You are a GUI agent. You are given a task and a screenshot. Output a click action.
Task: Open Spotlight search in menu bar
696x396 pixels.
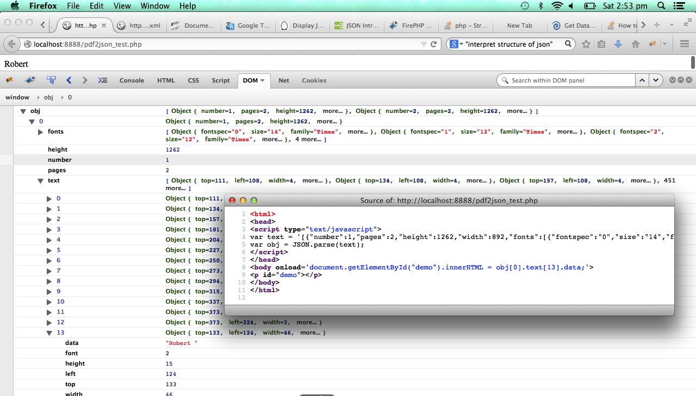click(661, 6)
